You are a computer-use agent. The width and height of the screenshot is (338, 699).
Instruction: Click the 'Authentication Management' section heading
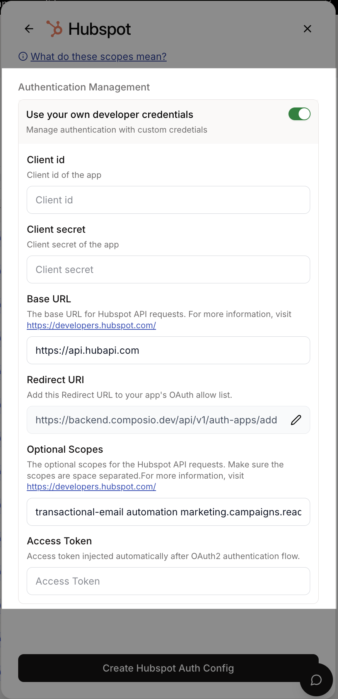(x=84, y=87)
